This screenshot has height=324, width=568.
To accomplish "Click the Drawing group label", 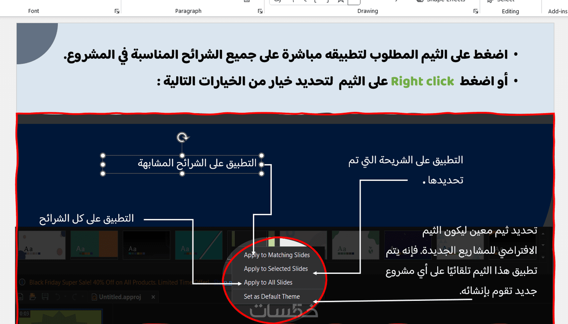I will [368, 11].
